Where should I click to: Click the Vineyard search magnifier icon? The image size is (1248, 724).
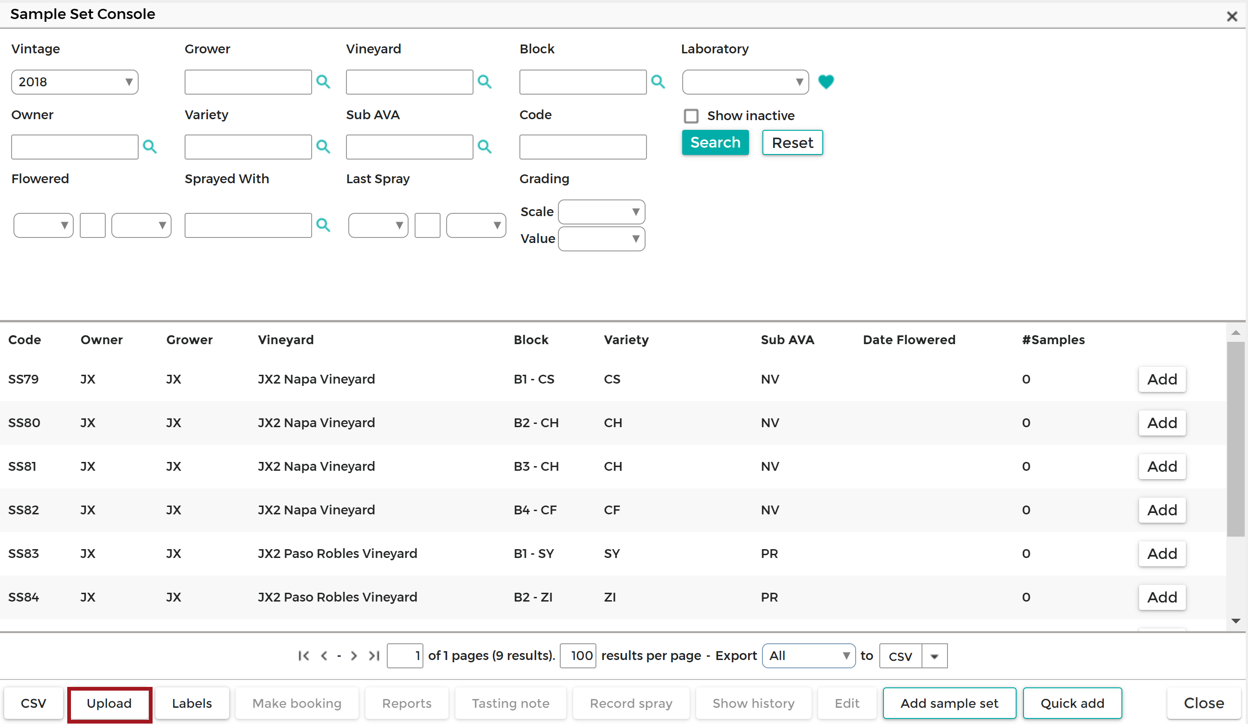(484, 82)
